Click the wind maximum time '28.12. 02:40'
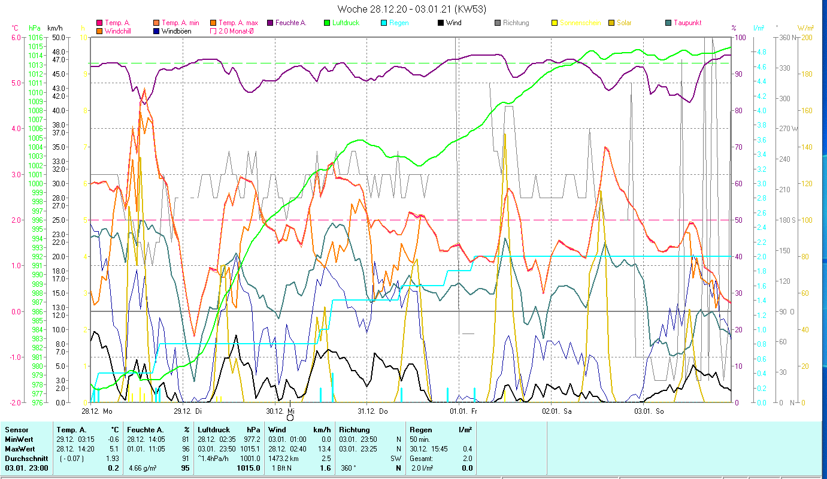This screenshot has width=827, height=479. (287, 449)
